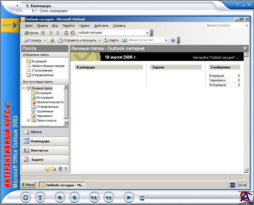254x205 pixels.
Task: Open the Folder List icon in navigation pane
Action: (x=54, y=169)
